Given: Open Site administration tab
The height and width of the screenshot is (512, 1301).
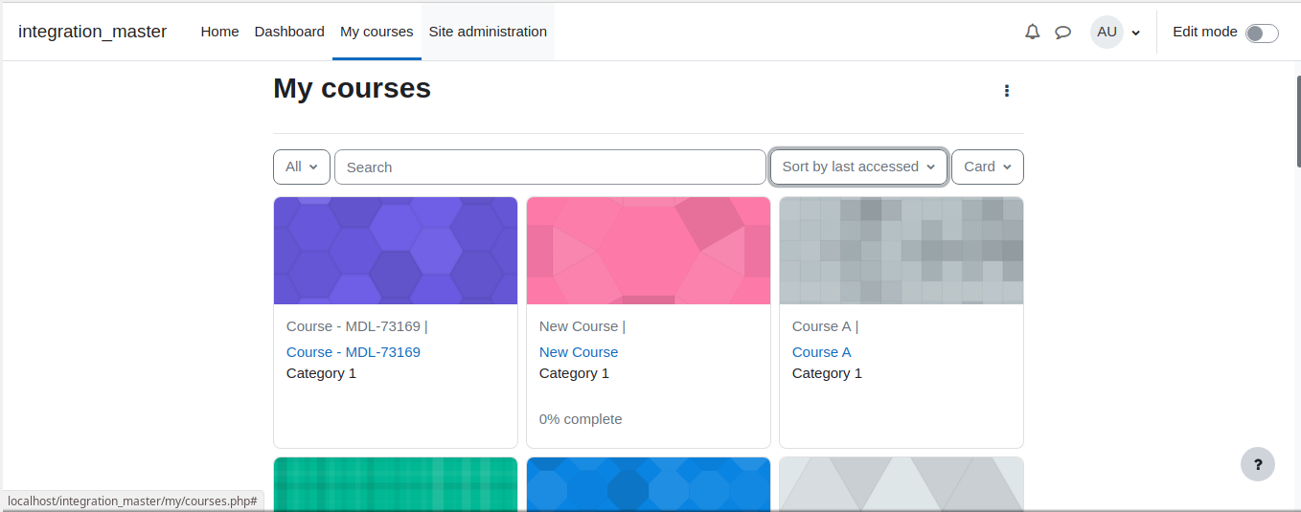Looking at the screenshot, I should click(488, 32).
